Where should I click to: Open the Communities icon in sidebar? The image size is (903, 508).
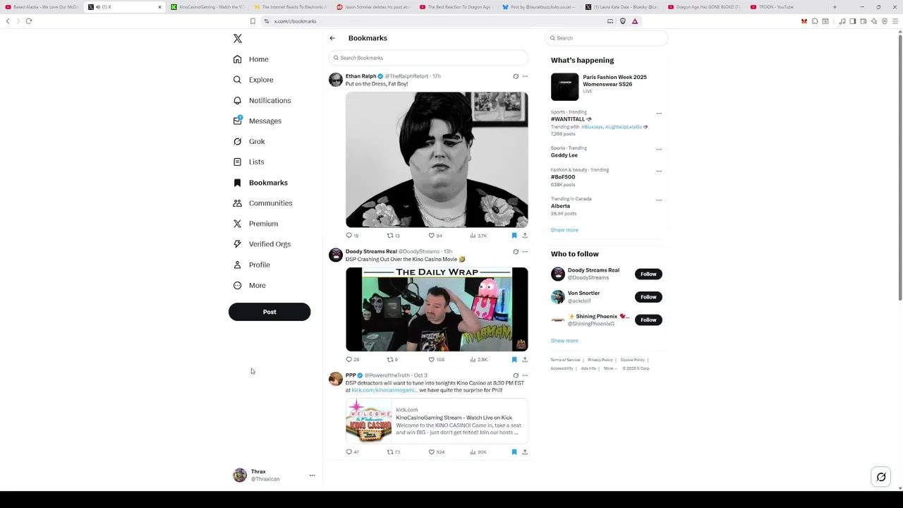[237, 203]
